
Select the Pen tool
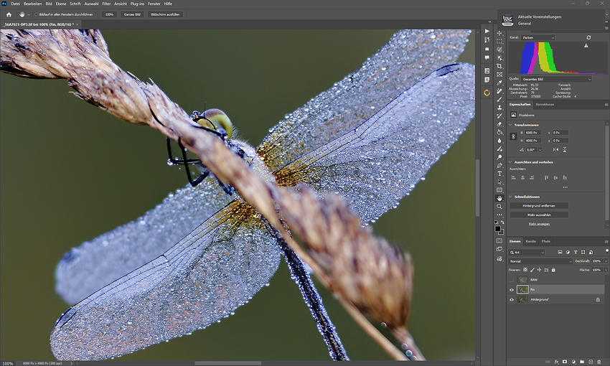tap(499, 165)
